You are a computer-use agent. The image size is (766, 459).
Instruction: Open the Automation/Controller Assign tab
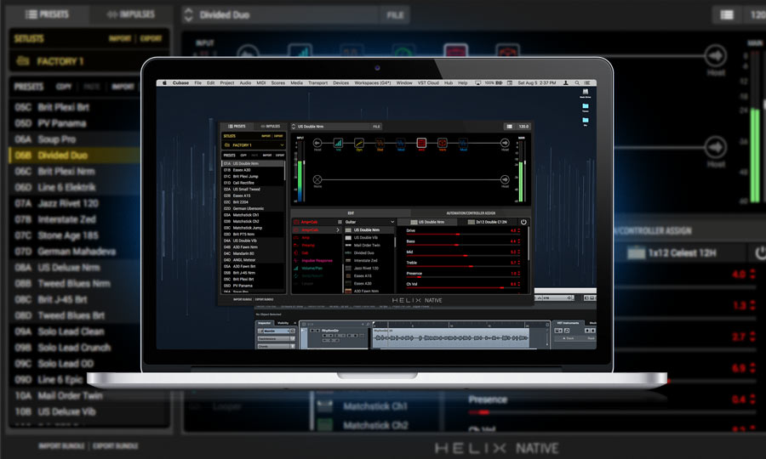point(471,213)
